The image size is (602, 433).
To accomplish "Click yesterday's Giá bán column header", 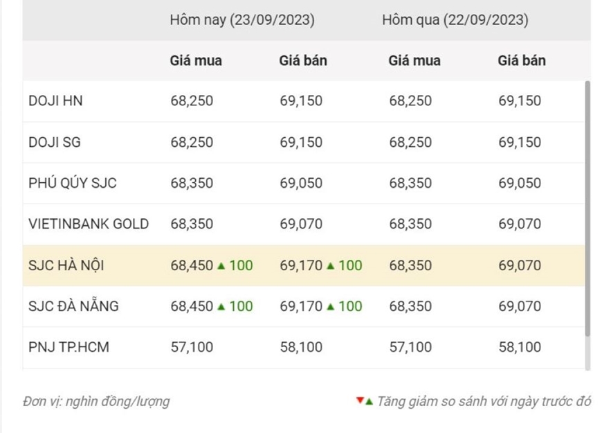I will coord(522,61).
